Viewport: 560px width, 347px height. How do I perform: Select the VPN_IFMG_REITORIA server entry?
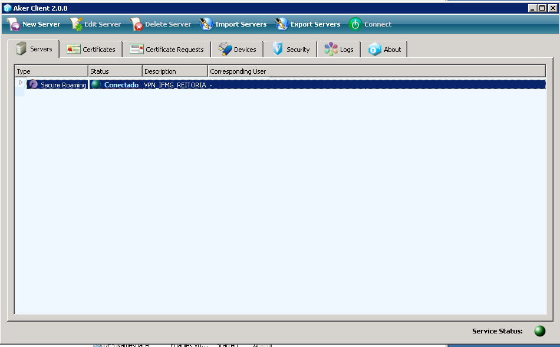click(175, 85)
